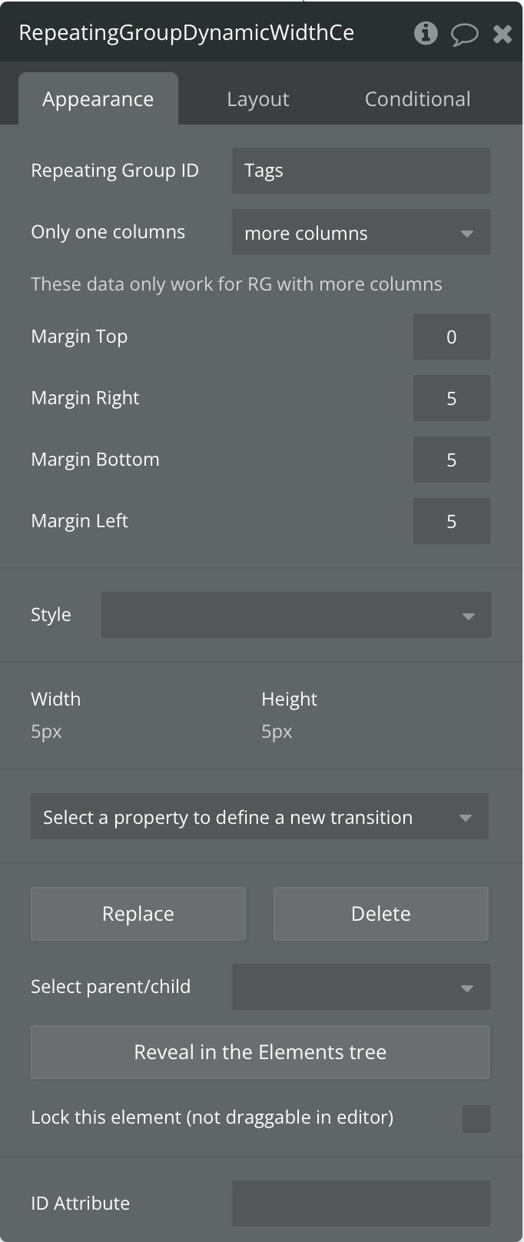Close the property editor panel
The height and width of the screenshot is (1242, 524).
[x=502, y=34]
